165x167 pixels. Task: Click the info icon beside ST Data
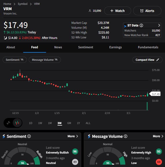[x=141, y=25]
